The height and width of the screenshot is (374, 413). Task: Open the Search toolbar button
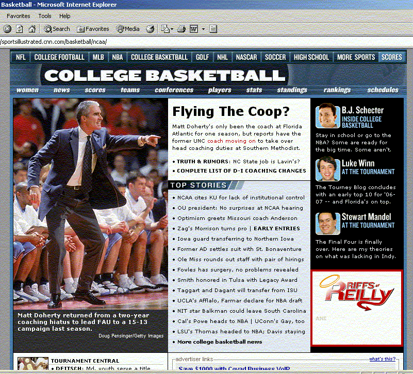point(57,29)
